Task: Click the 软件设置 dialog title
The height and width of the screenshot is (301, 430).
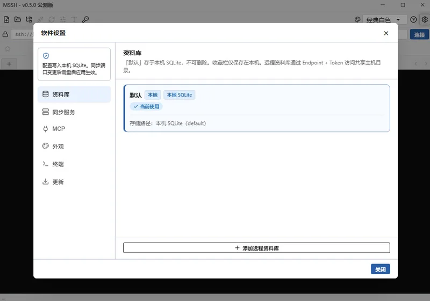Action: (53, 33)
